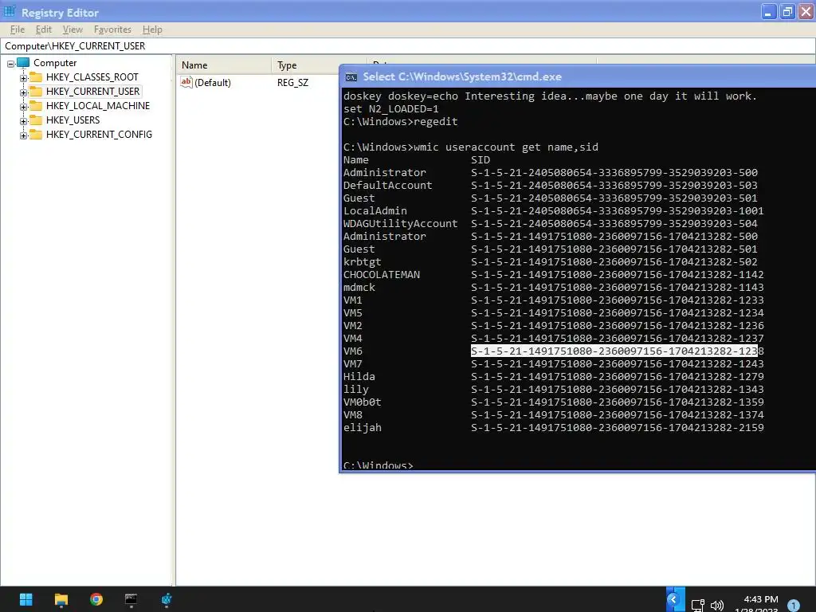Viewport: 816px width, 612px height.
Task: Expand HKEY_USERS node
Action: (x=23, y=121)
